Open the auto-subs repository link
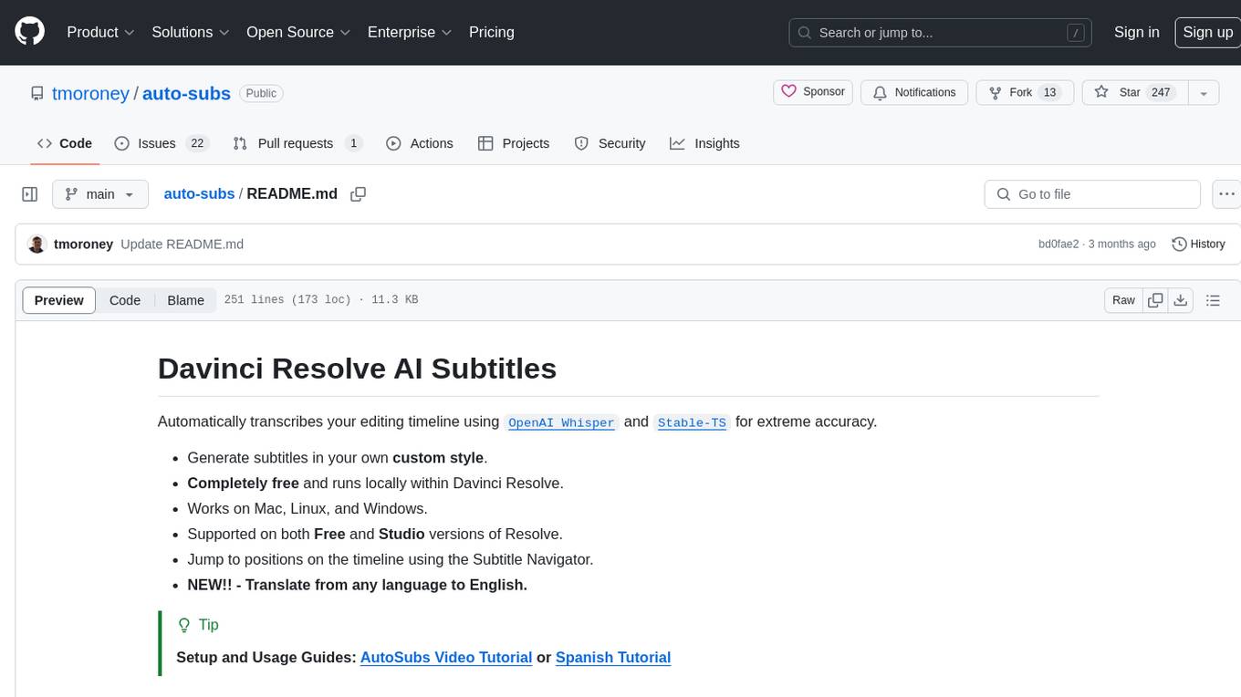Screen dimensions: 1241x697 coord(186,93)
